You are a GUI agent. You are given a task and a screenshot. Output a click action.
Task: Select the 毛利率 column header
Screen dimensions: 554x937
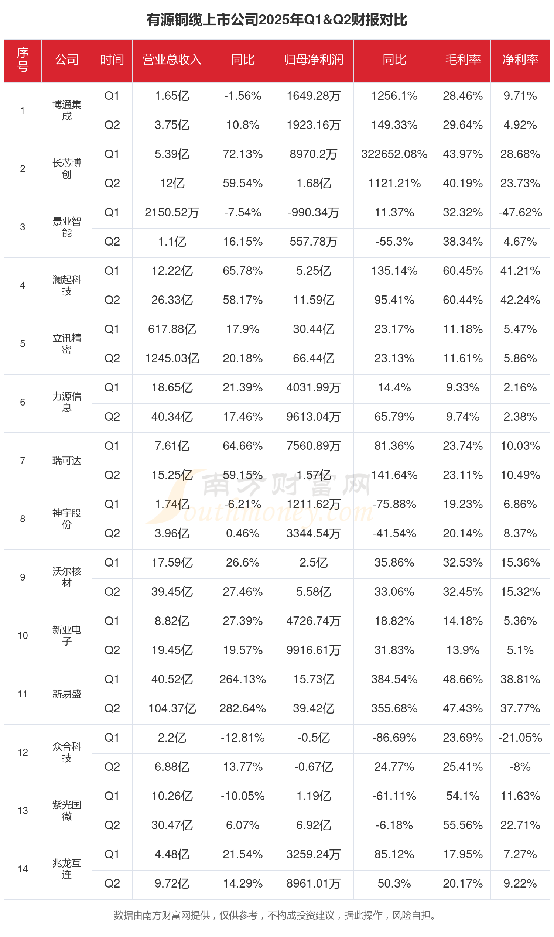click(x=462, y=60)
